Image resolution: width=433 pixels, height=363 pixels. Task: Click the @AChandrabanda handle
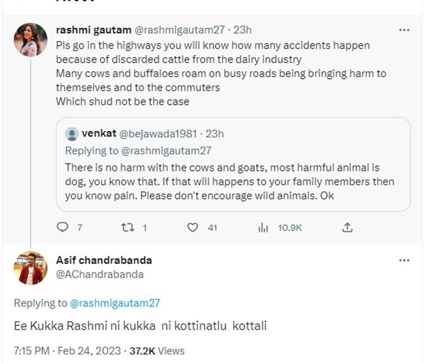(x=99, y=274)
